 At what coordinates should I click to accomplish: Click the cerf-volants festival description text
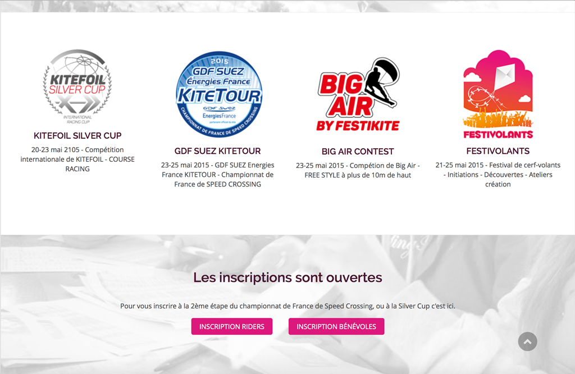pos(498,175)
